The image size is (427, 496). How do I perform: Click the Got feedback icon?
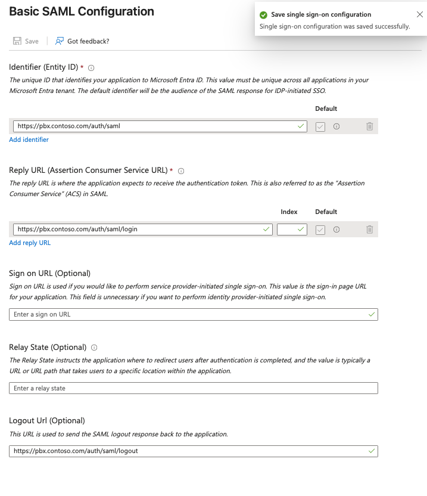60,41
